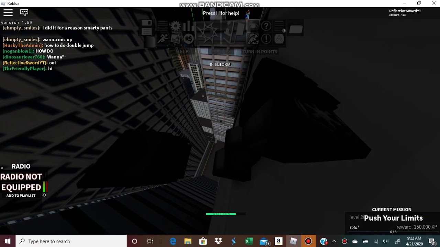Switch to the Roblox taskbar icon

pyautogui.click(x=293, y=241)
